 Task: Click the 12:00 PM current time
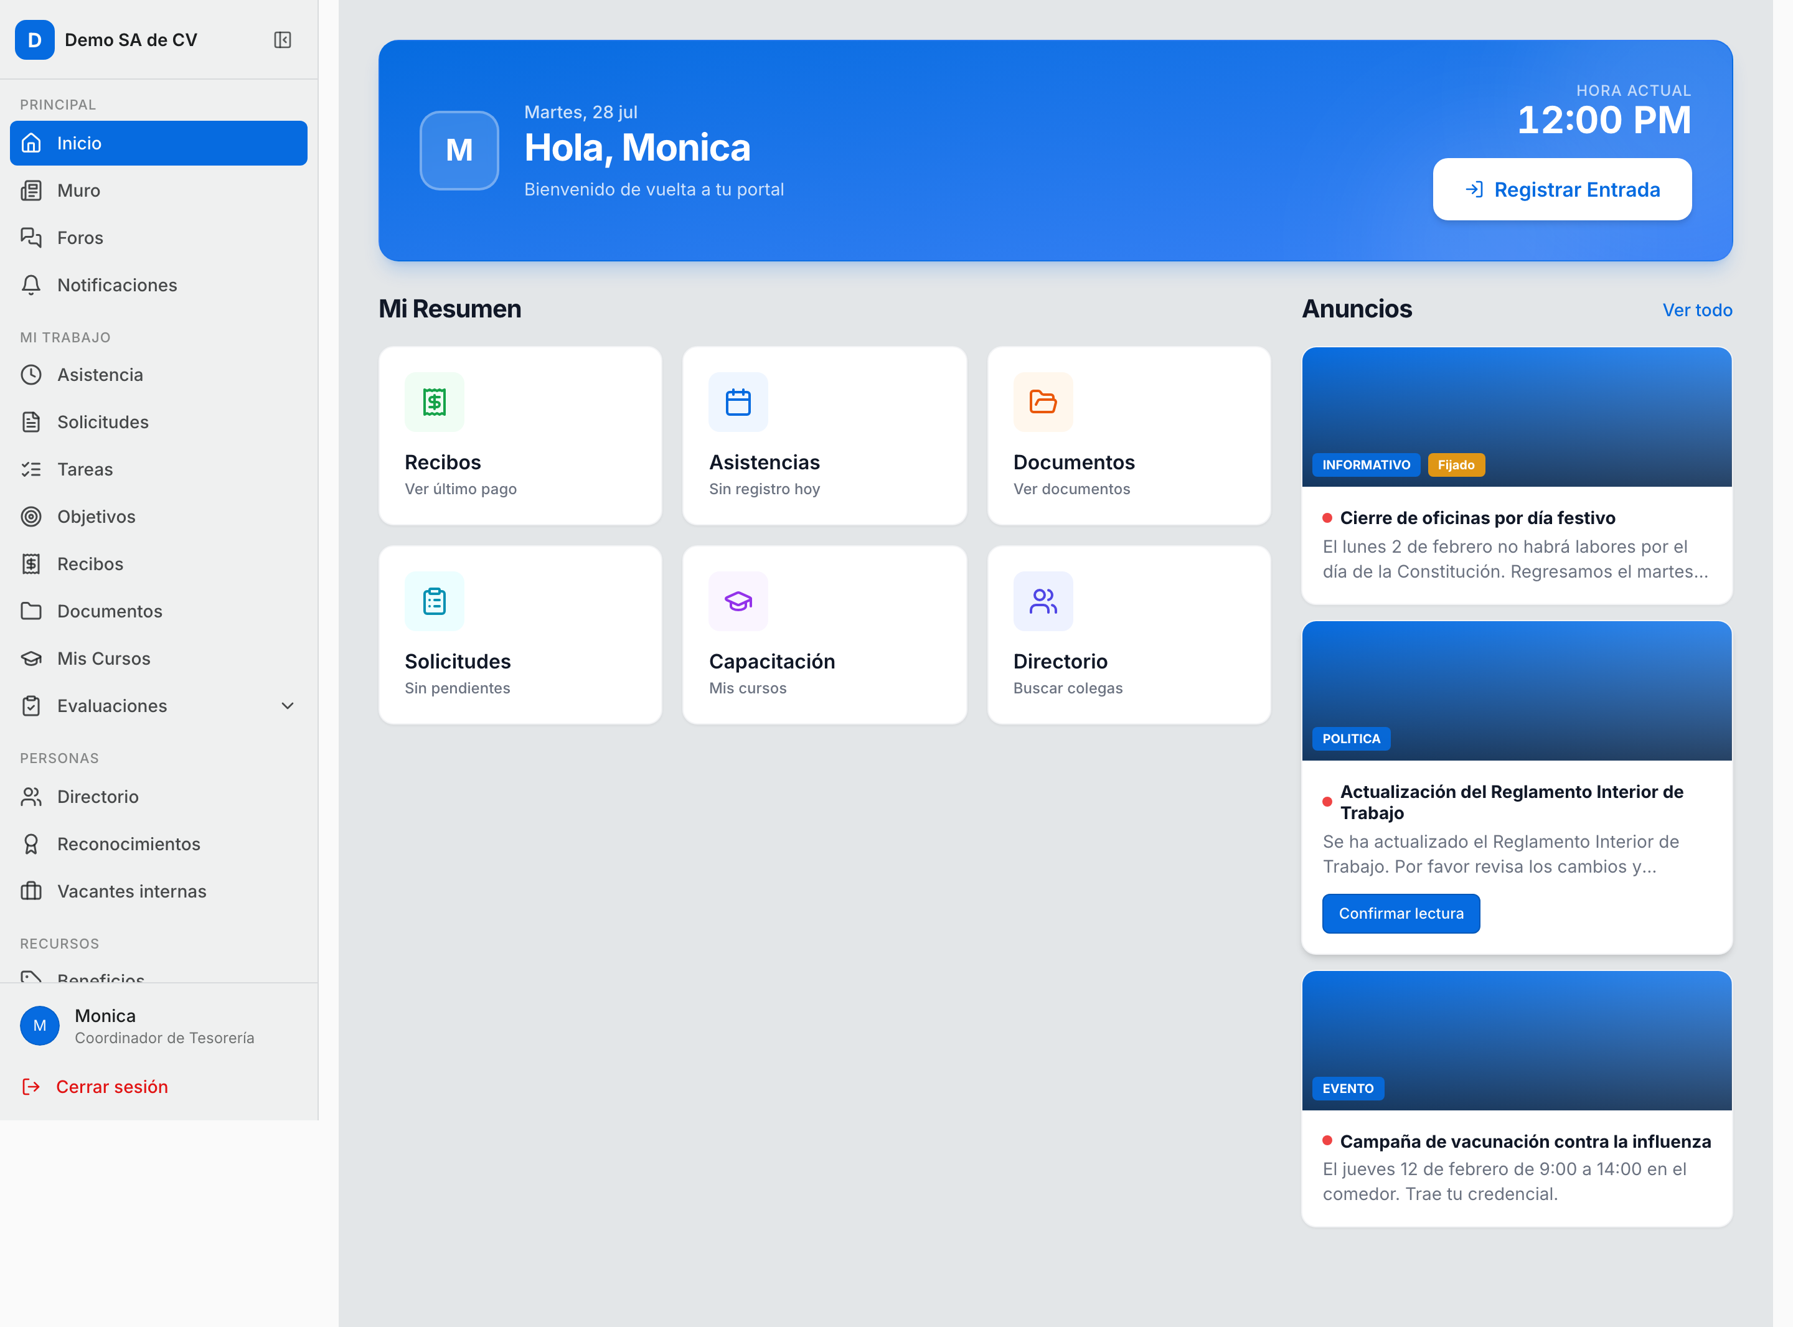[x=1604, y=121]
